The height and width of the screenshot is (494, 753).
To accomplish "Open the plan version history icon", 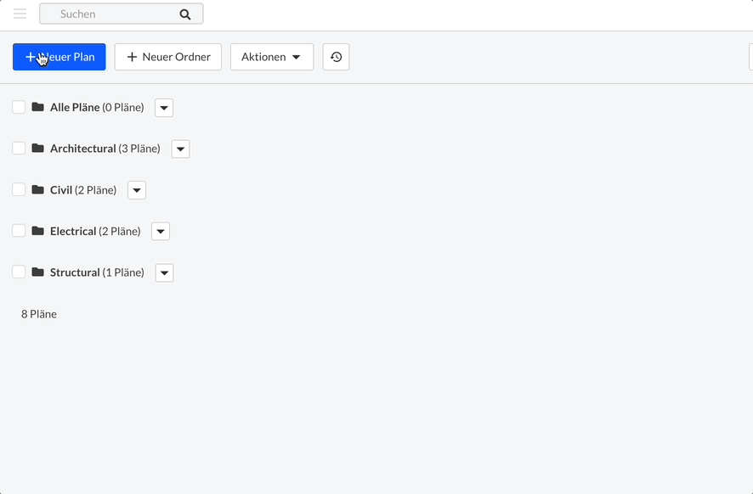I will (x=336, y=56).
